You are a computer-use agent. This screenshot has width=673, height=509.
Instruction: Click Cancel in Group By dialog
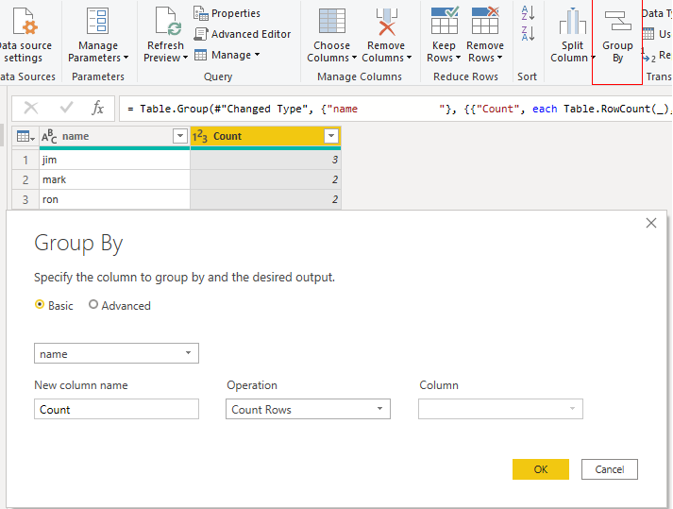[x=610, y=469]
